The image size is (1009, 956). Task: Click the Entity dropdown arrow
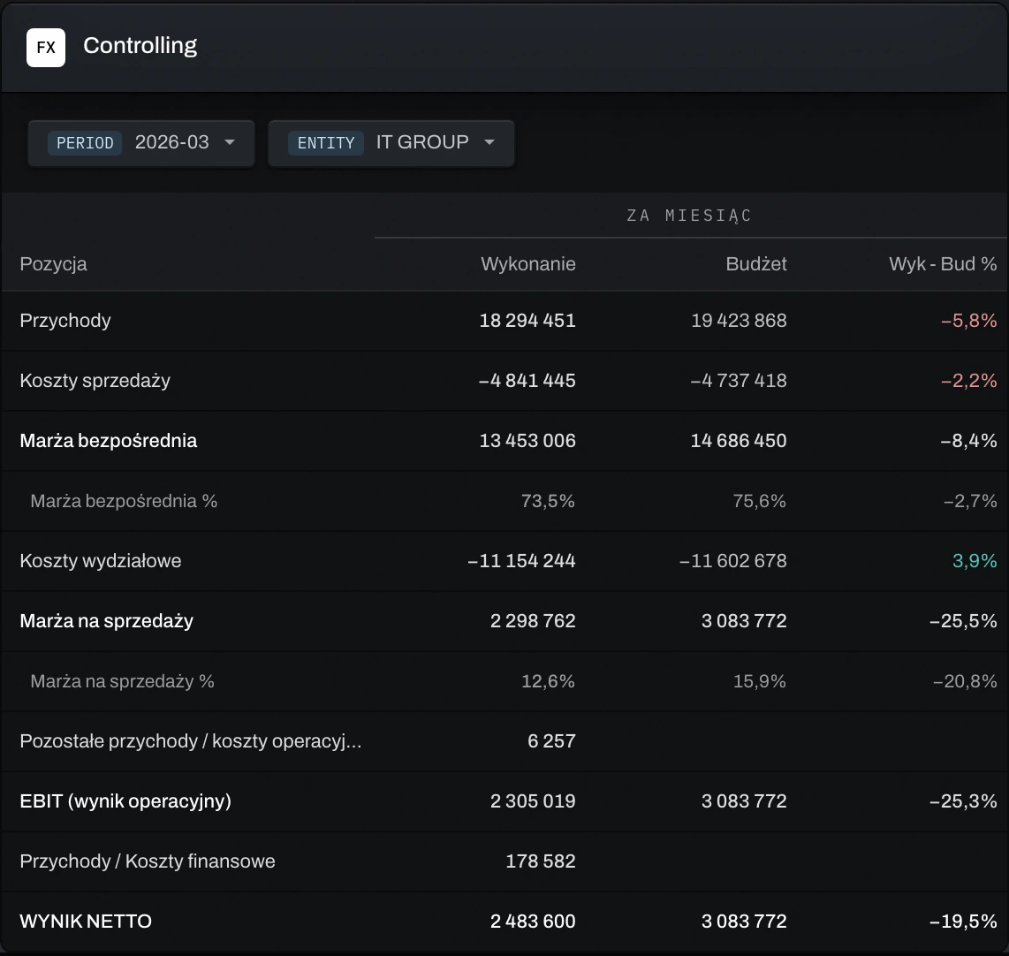pyautogui.click(x=489, y=142)
